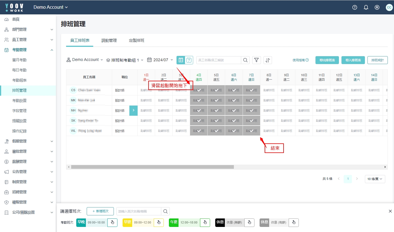
Task: Click the filter funnel icon
Action: (x=256, y=60)
